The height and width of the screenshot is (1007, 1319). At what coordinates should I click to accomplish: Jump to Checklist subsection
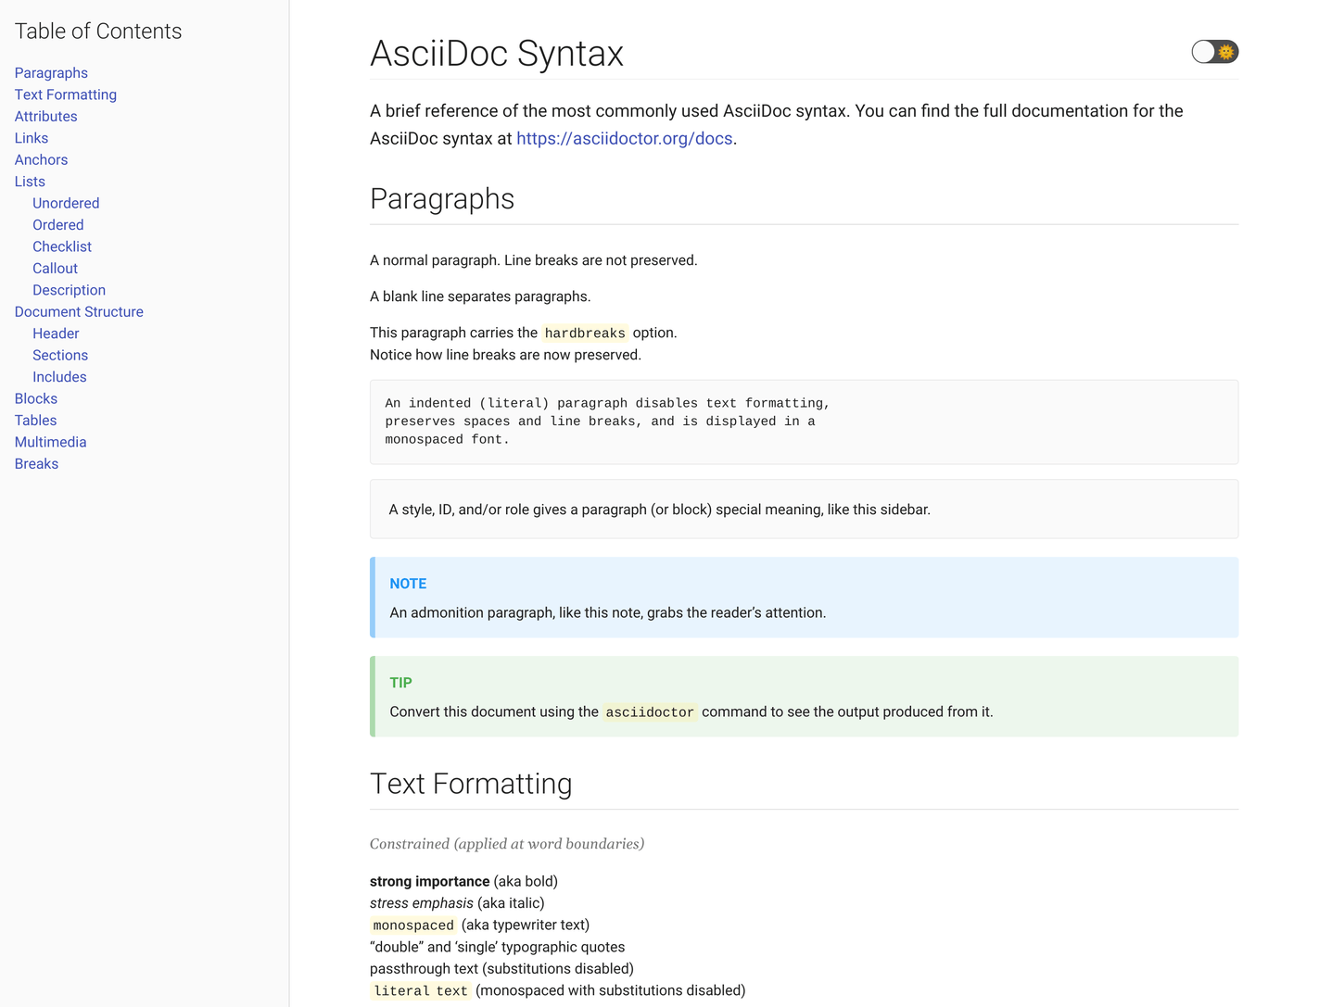62,246
